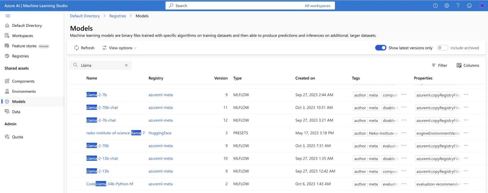Viewport: 488px width, 193px height.
Task: Sort by Version column header
Action: [221, 78]
